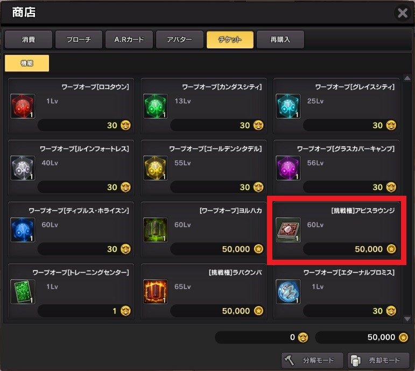The image size is (415, 371).
Task: Toggle 分解モード with hammer icon
Action: (312, 360)
